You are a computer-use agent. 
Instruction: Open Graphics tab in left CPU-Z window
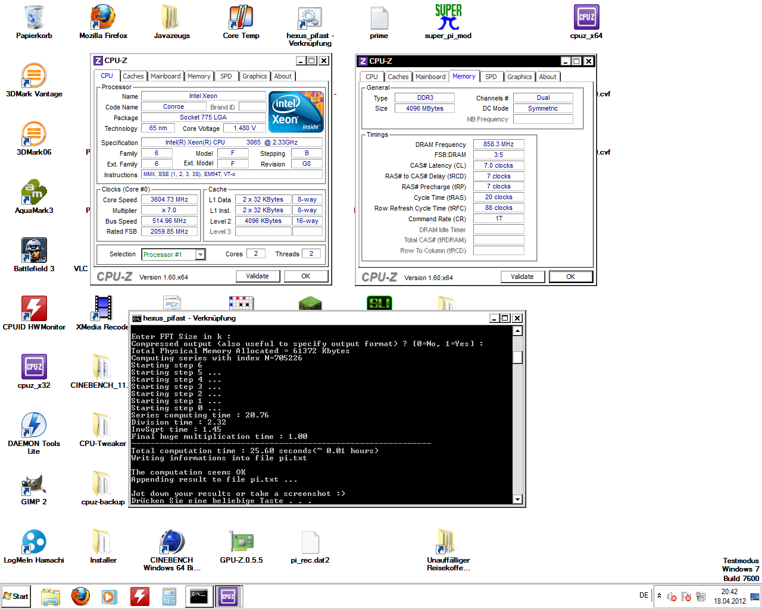pyautogui.click(x=255, y=76)
